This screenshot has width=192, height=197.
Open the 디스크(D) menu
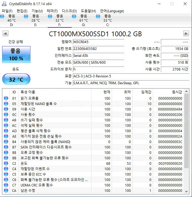[69, 11]
